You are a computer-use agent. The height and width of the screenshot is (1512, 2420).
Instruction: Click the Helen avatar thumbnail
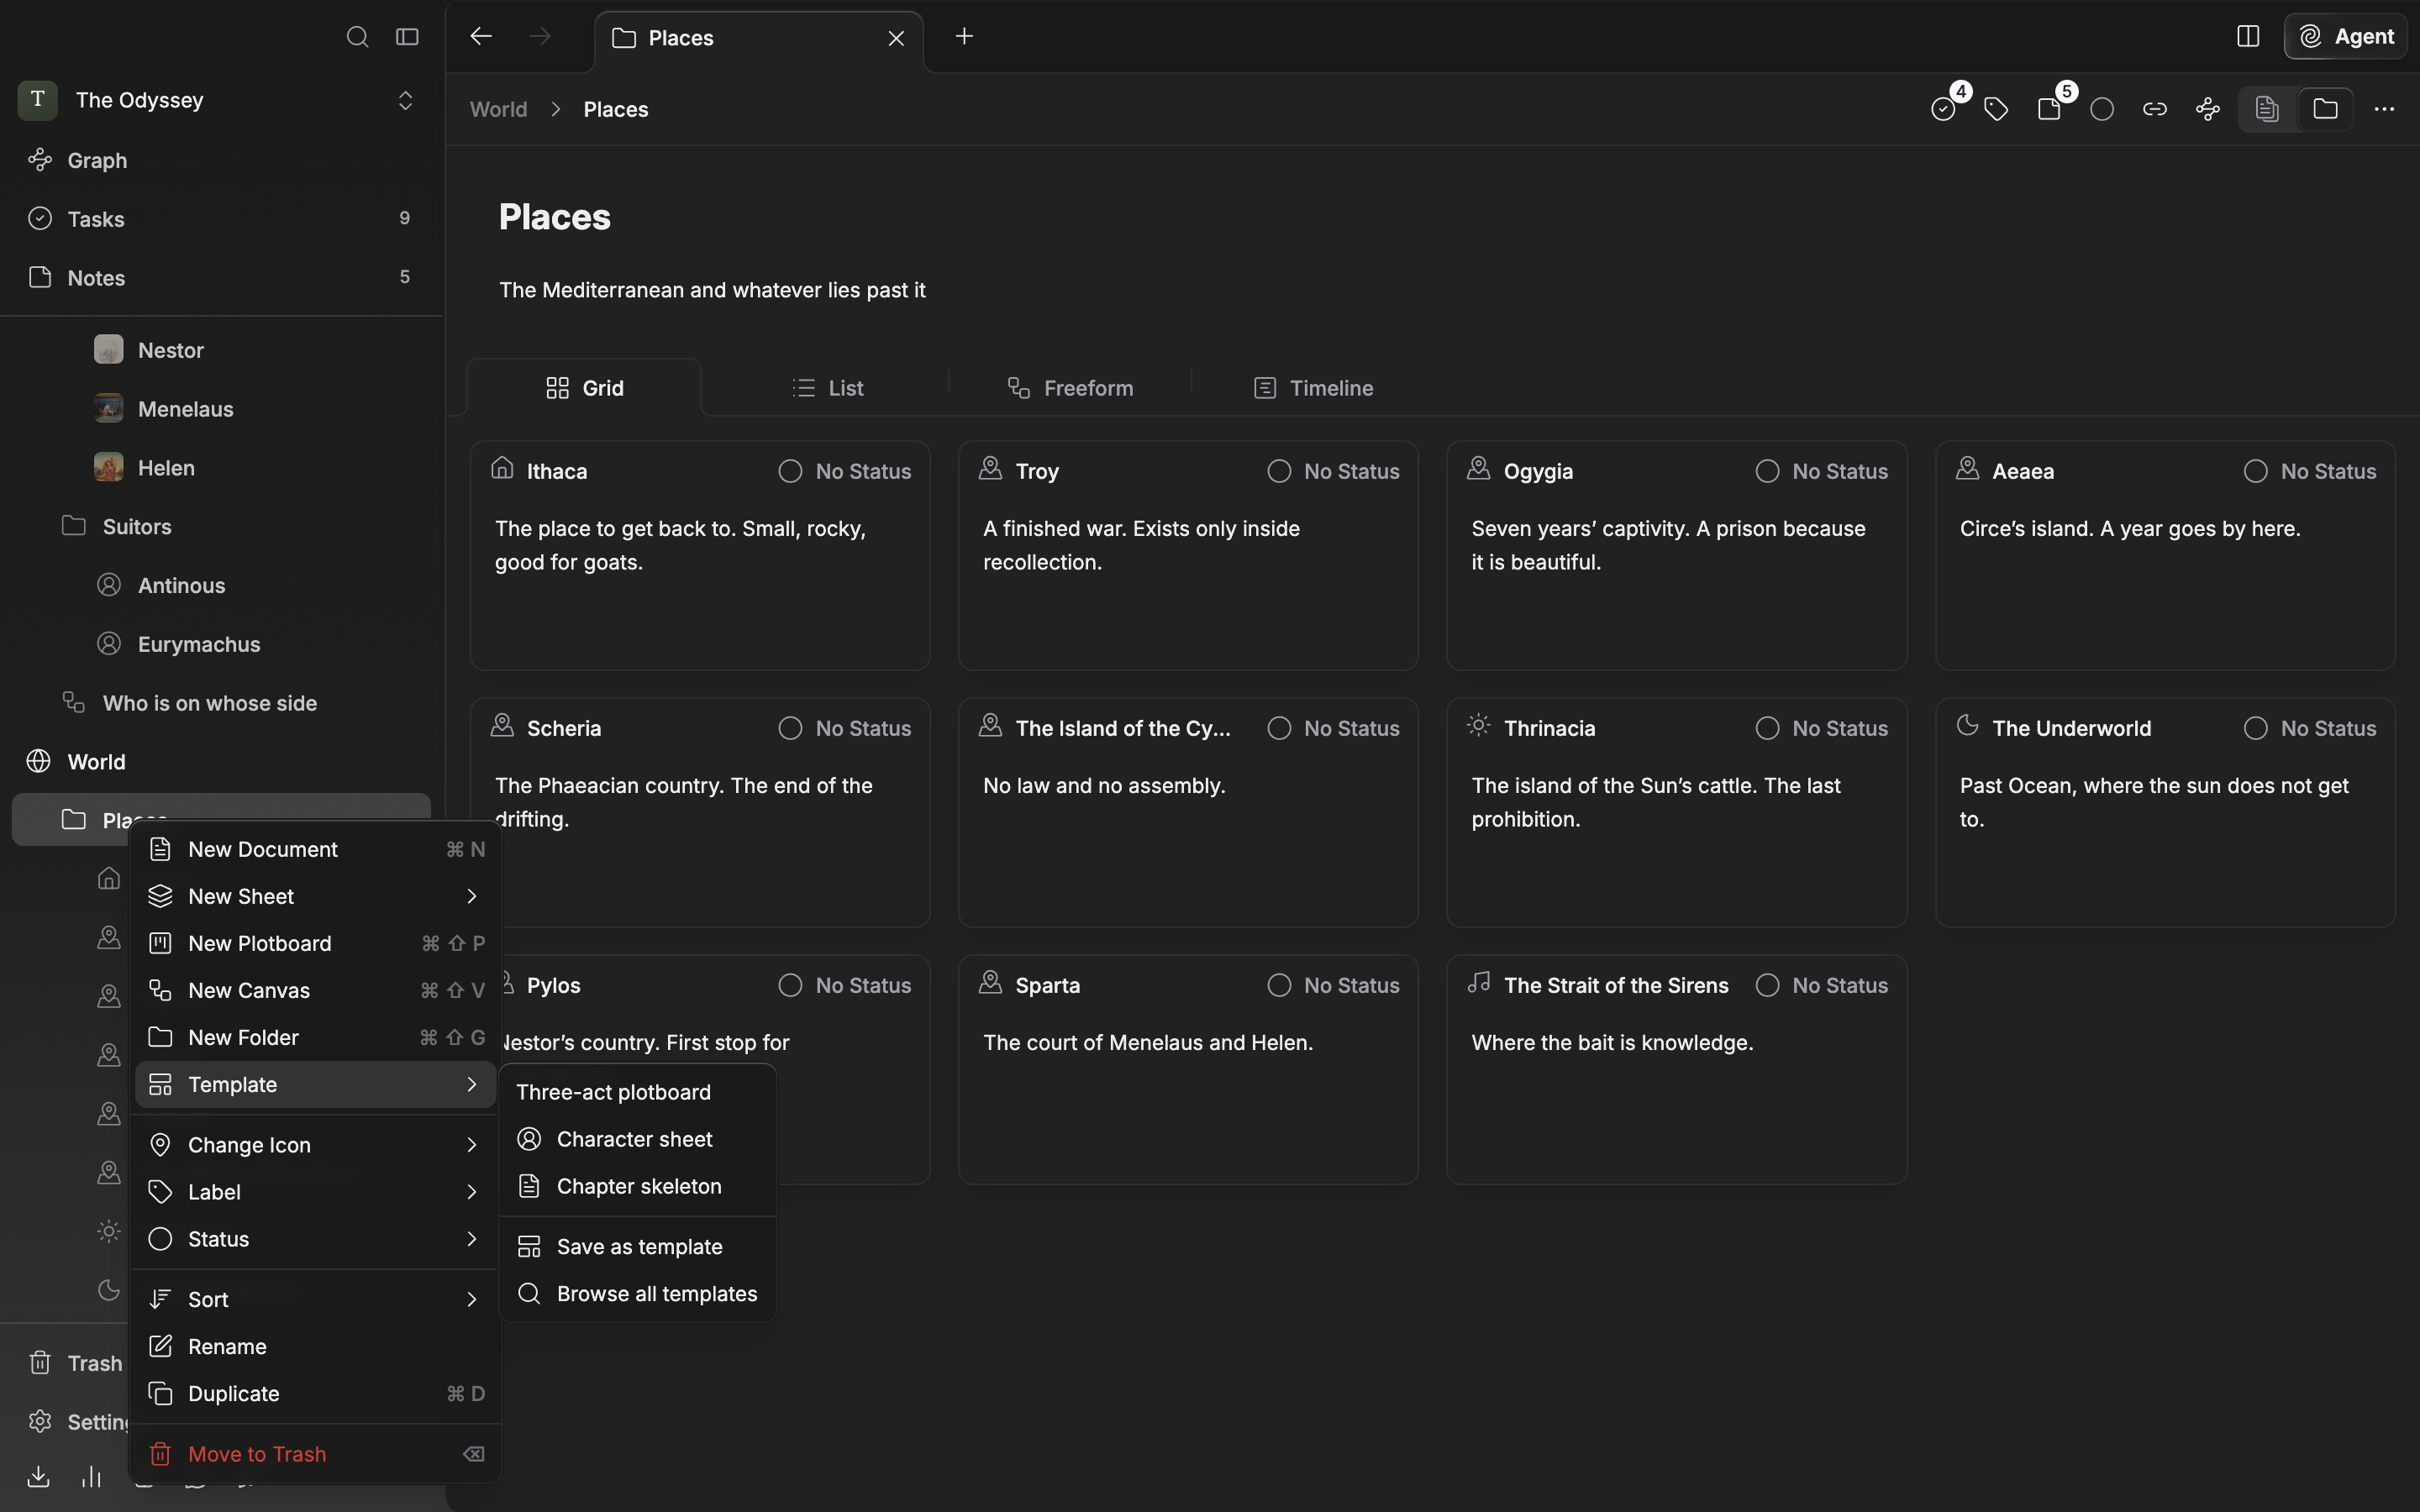109,468
